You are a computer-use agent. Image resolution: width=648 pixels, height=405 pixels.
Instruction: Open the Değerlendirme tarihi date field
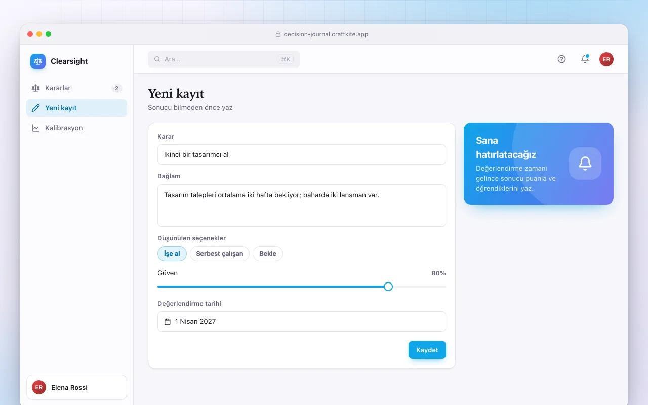302,321
